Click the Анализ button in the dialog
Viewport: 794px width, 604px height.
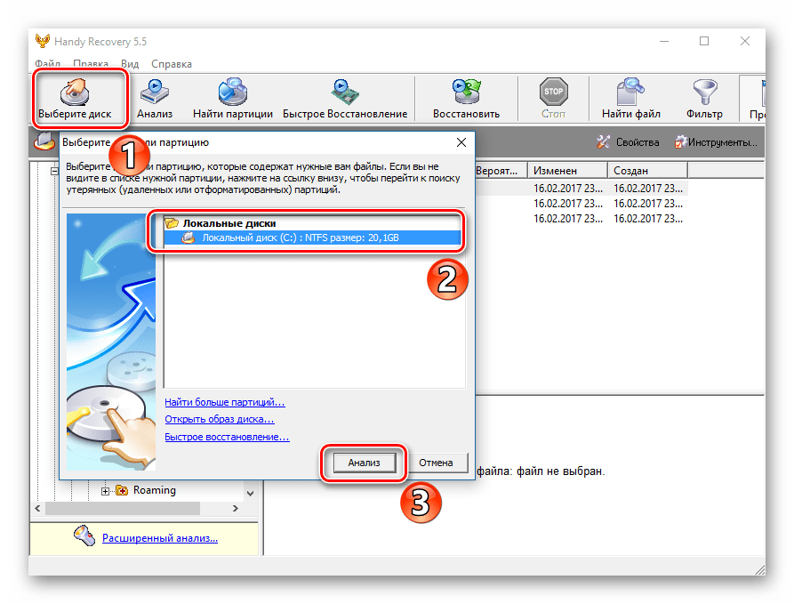[x=364, y=463]
